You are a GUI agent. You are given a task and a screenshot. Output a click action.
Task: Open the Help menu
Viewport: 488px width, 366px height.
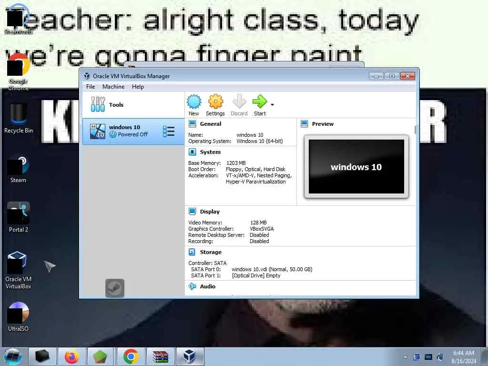(138, 87)
